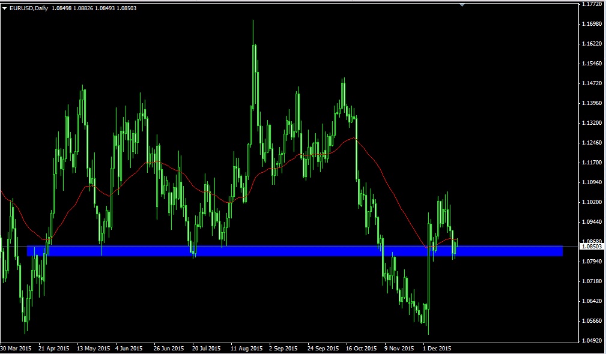Click the 4 Jun 2015 date label
This screenshot has width=606, height=354.
pyautogui.click(x=129, y=348)
